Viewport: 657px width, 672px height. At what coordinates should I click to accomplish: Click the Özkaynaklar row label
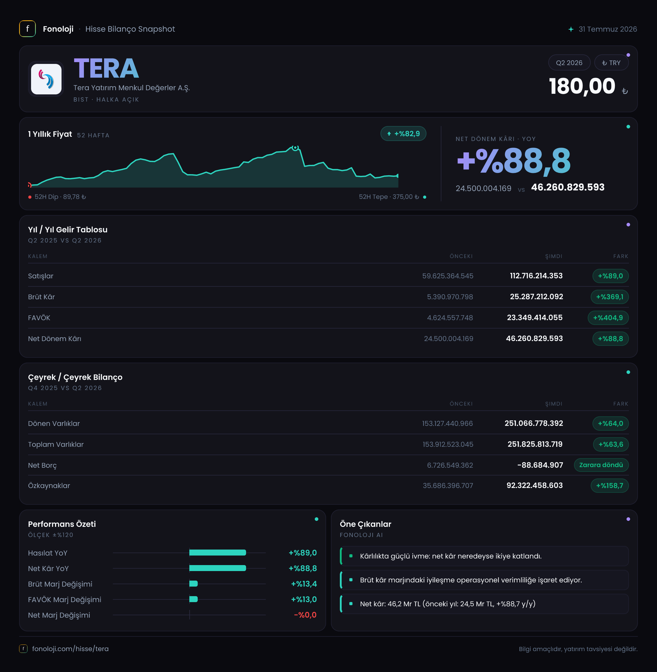click(x=49, y=486)
